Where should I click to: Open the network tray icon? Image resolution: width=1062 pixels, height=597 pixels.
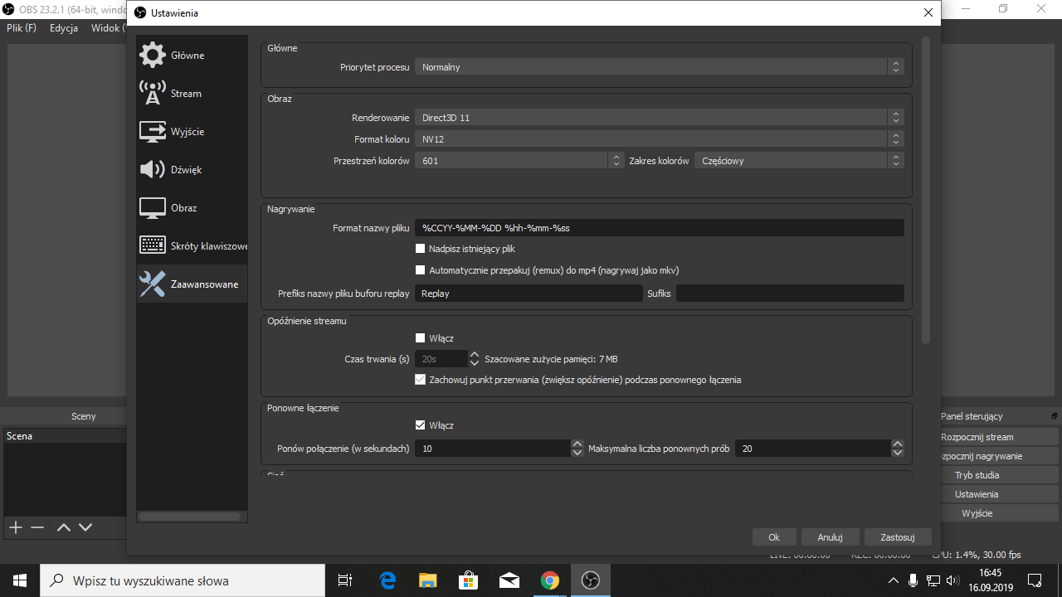tap(933, 580)
